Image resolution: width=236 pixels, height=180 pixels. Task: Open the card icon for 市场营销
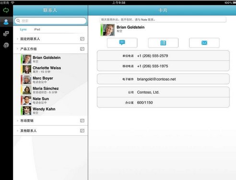click(82, 120)
